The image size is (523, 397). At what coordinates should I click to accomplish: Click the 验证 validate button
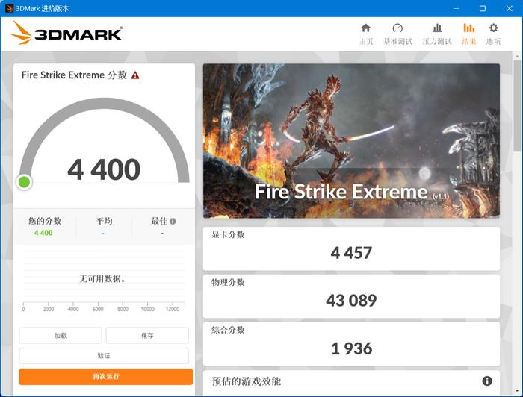104,356
